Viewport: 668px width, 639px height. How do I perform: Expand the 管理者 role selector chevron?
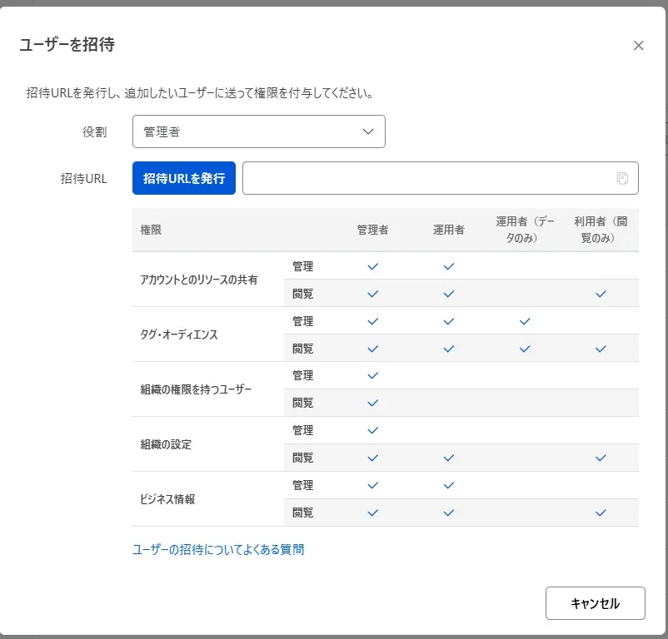pyautogui.click(x=366, y=131)
